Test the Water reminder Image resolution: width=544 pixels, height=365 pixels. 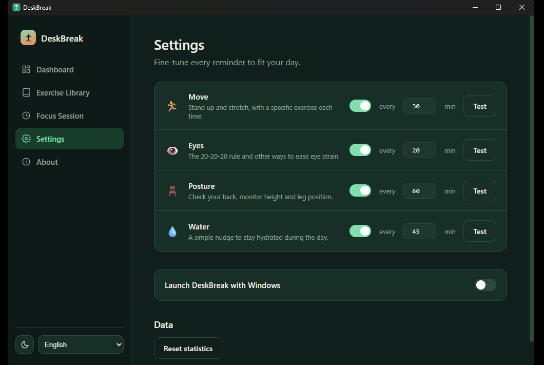coord(480,232)
